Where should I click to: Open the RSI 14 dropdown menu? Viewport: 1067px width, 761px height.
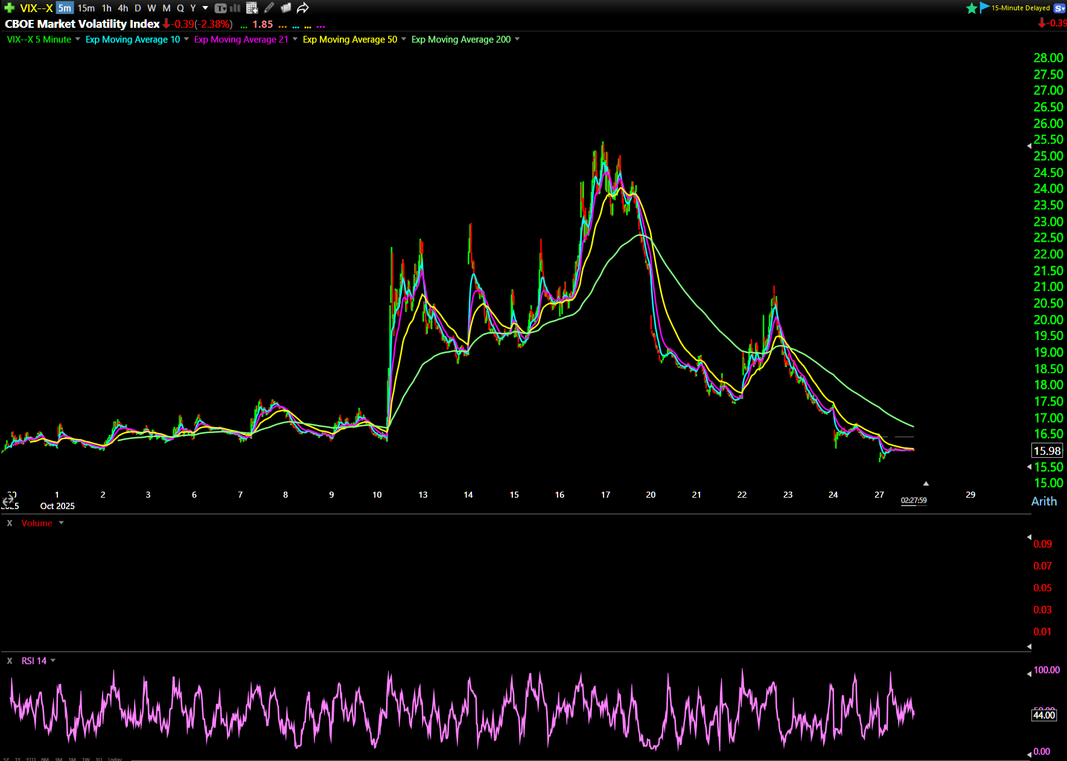(x=53, y=661)
